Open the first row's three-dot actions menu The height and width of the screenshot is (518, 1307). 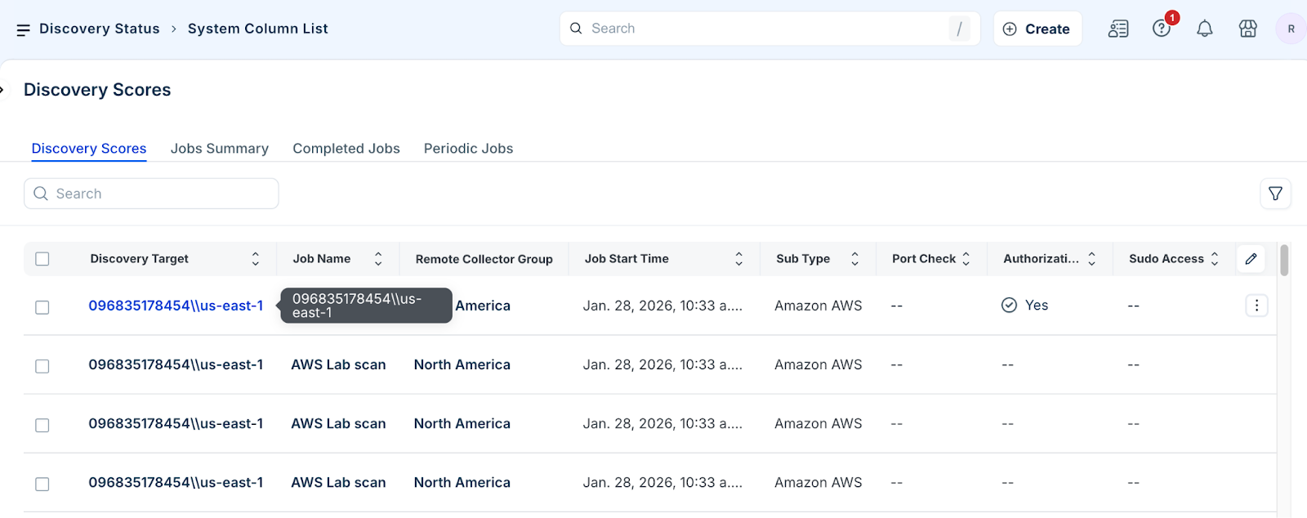coord(1256,306)
